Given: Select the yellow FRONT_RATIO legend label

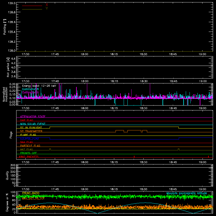Looking at the screenshot, I should click(31, 193).
